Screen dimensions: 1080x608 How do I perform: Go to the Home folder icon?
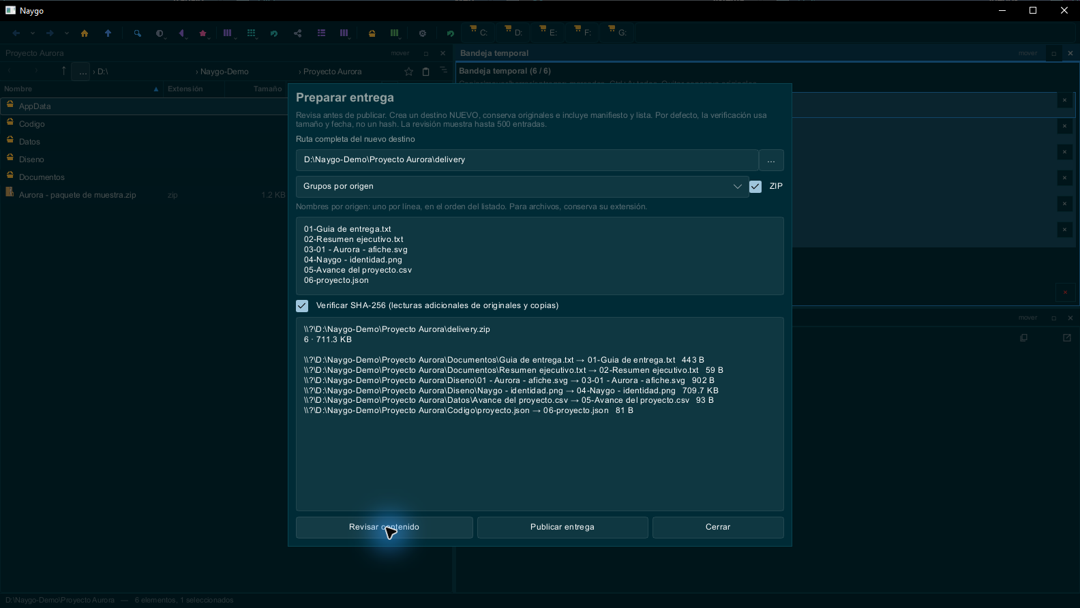[85, 33]
